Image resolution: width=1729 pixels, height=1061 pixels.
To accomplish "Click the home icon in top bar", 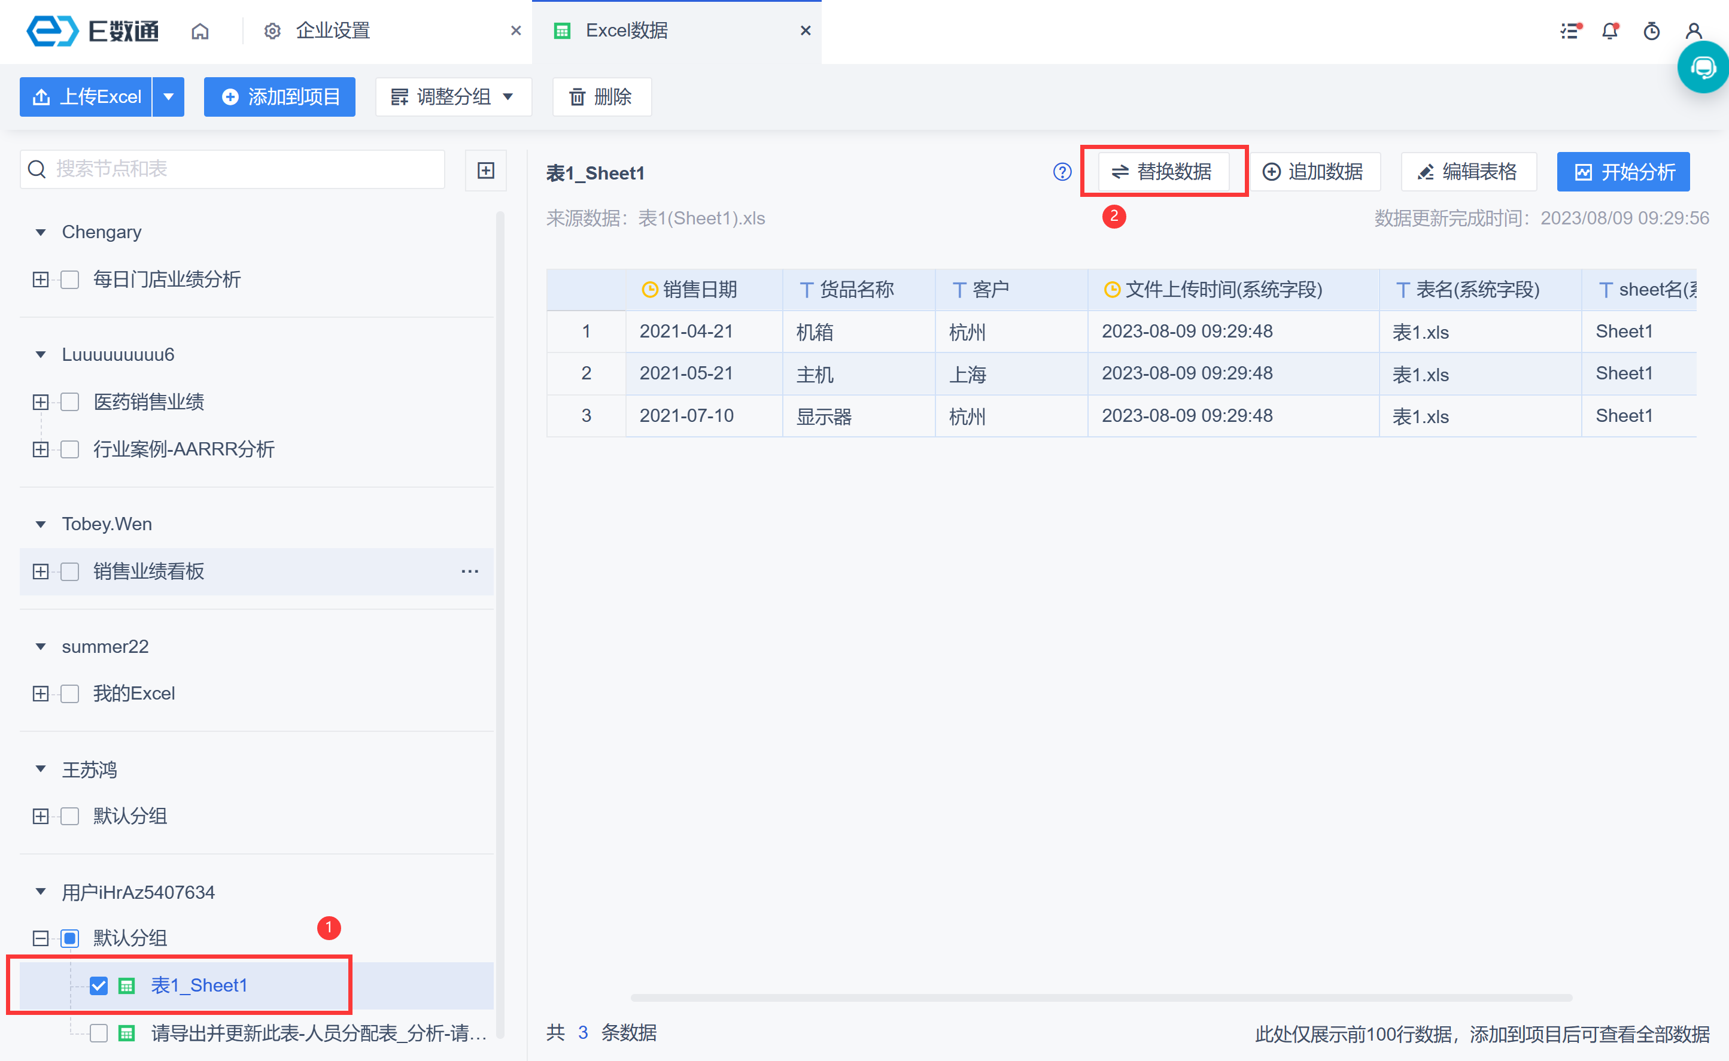I will click(x=200, y=31).
